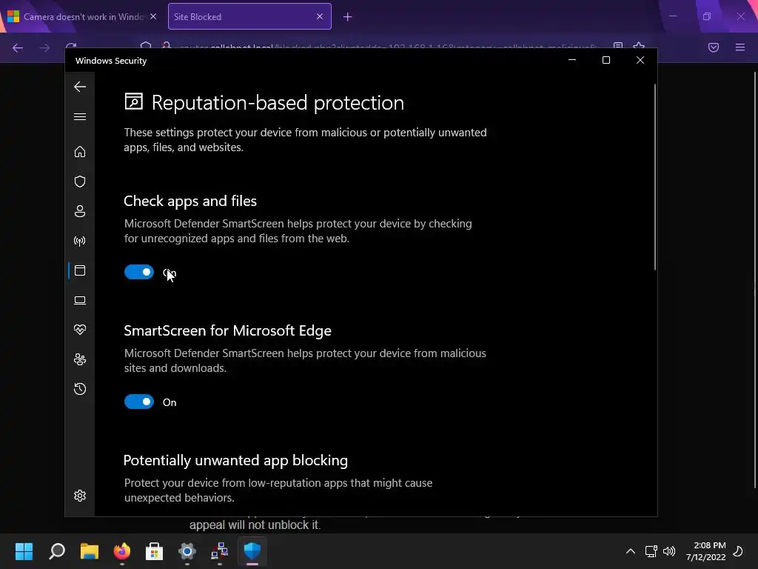Open Firewall & network protection icon

pos(80,241)
